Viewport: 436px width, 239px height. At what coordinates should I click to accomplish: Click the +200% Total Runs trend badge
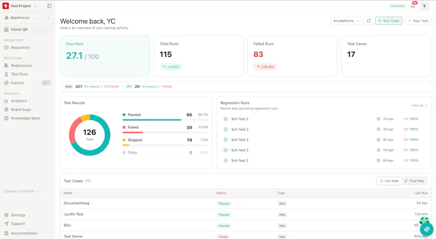[171, 67]
